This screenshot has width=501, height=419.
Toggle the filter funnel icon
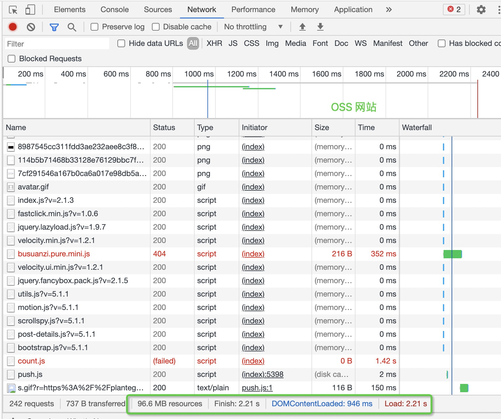click(x=54, y=27)
